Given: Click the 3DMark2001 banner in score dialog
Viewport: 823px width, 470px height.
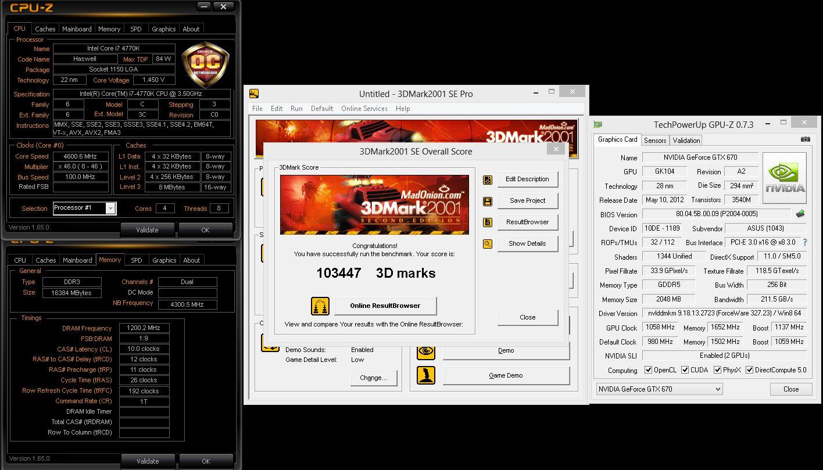Looking at the screenshot, I should point(374,204).
